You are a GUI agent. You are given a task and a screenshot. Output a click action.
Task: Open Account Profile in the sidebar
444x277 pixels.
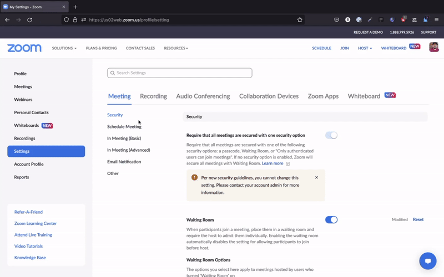tap(29, 164)
